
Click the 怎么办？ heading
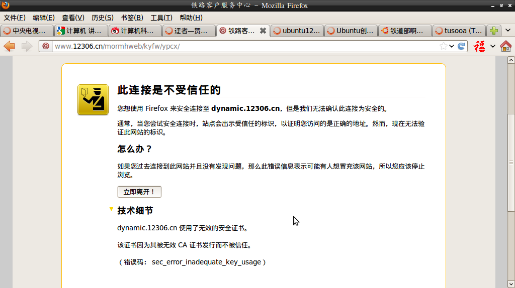click(x=135, y=149)
